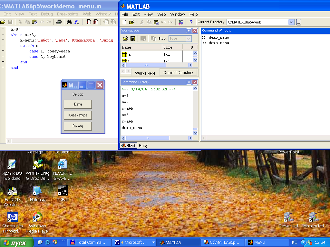The width and height of the screenshot is (330, 247).
Task: Click Help question mark icon in MATLAB toolbar
Action: tap(191, 22)
